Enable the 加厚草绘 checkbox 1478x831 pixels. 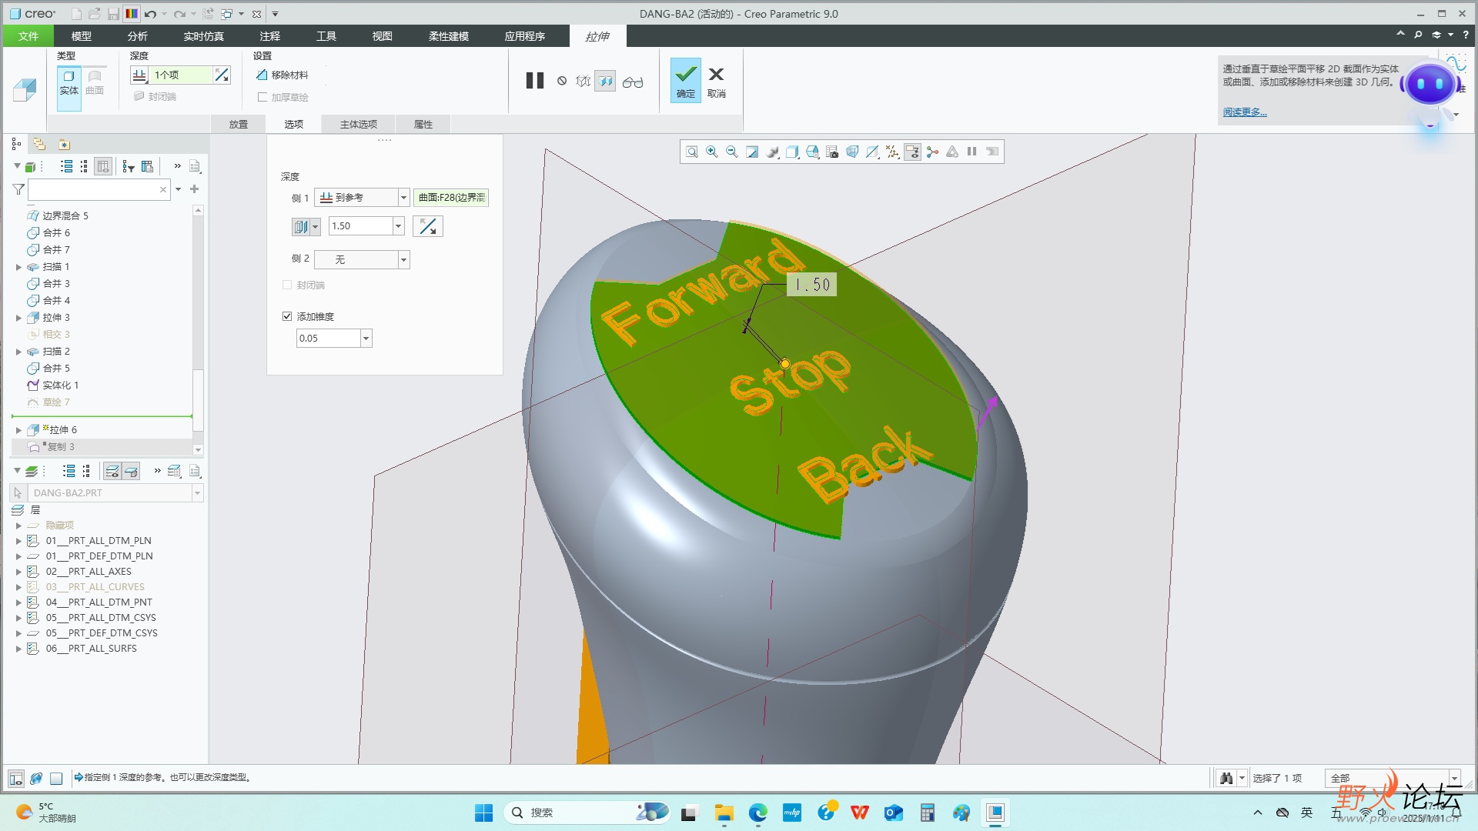pos(262,97)
